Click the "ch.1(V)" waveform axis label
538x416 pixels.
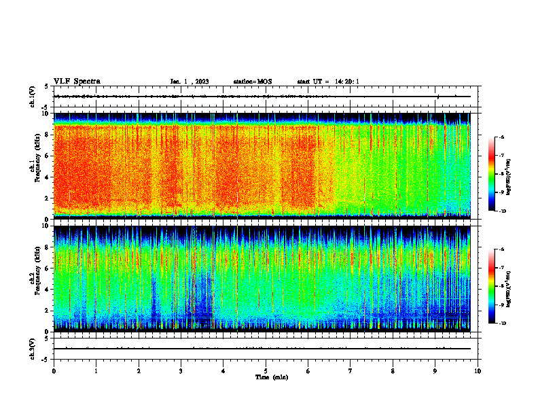[x=33, y=97]
